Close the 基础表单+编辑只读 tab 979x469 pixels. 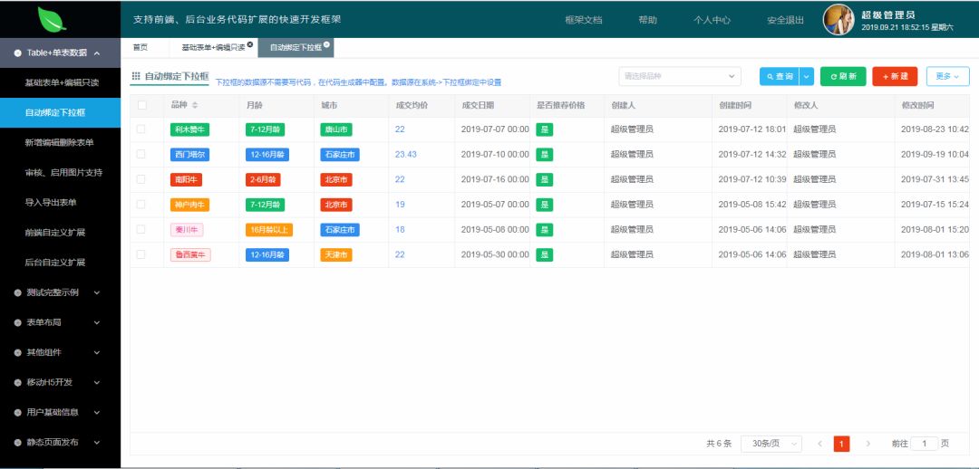[x=250, y=44]
